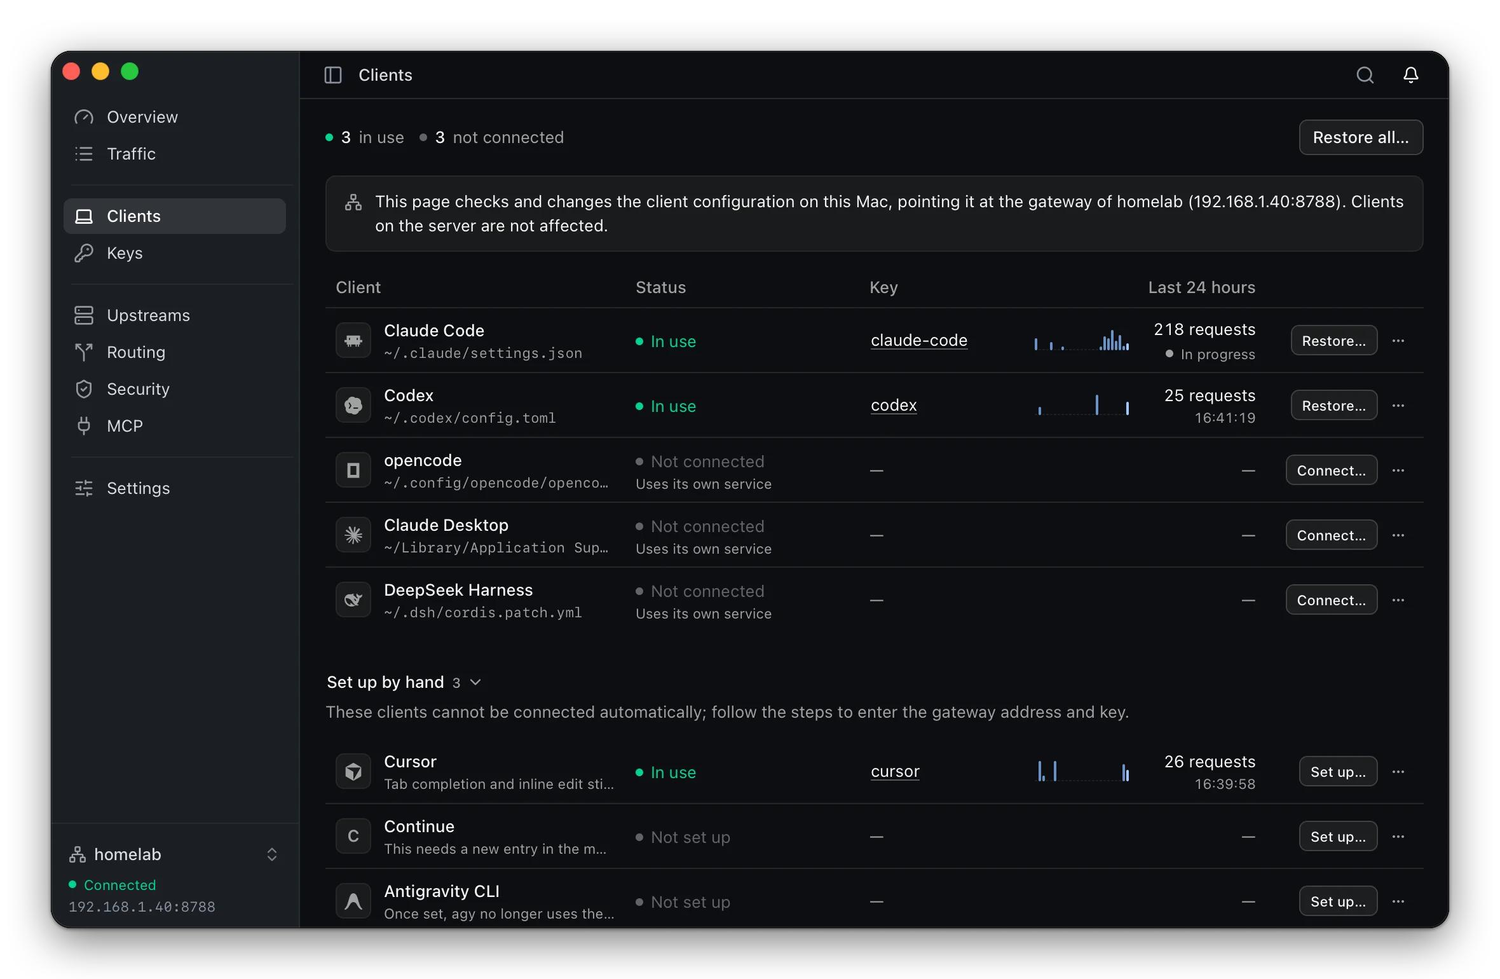Open the claude-code key link
Screen dimensions: 1500x979
pyautogui.click(x=919, y=341)
